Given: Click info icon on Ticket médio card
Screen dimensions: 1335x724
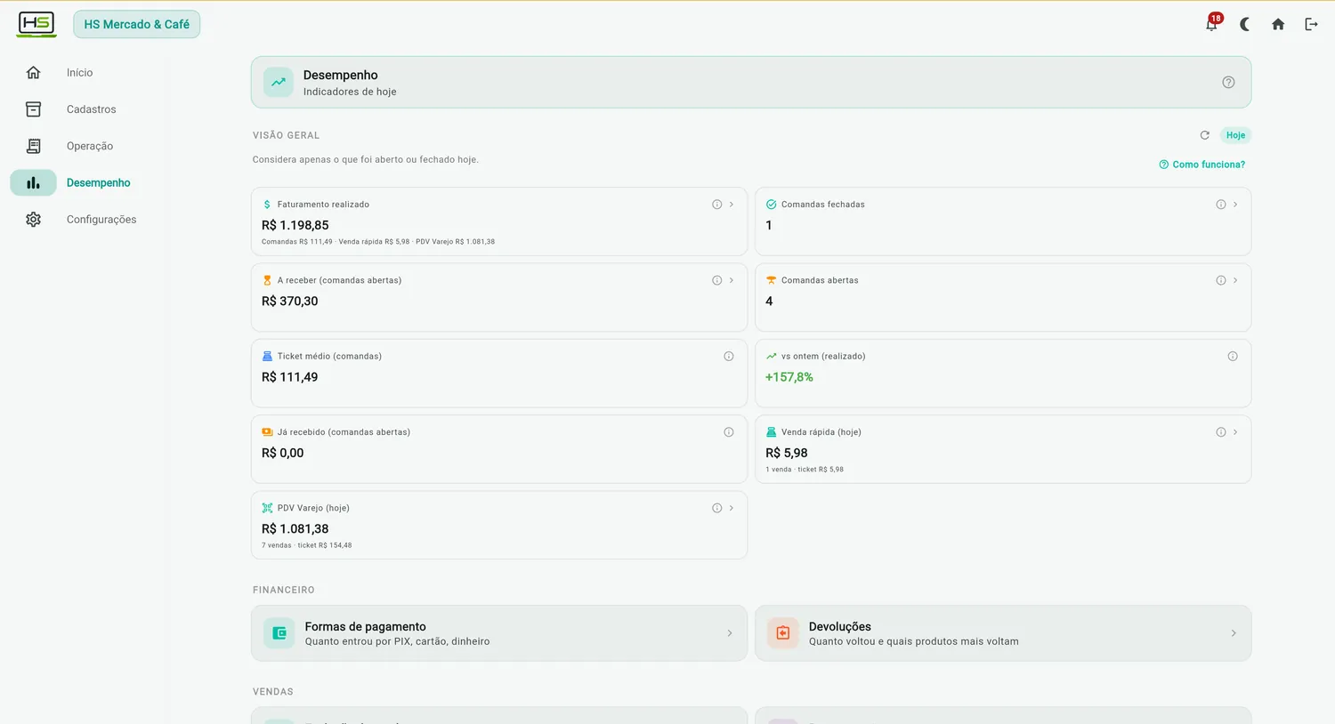Looking at the screenshot, I should [729, 357].
